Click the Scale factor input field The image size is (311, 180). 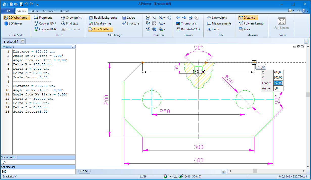[x=38, y=162]
